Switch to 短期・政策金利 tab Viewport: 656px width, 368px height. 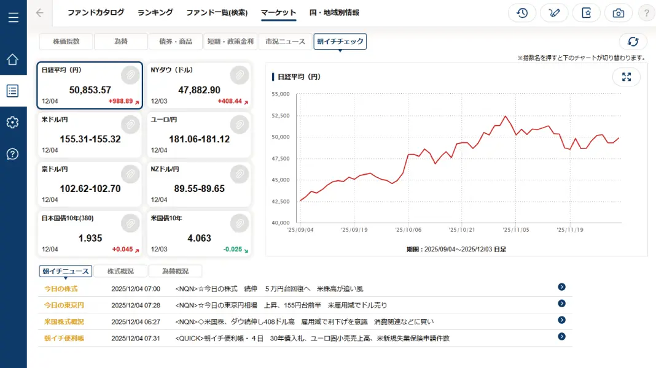coord(230,41)
